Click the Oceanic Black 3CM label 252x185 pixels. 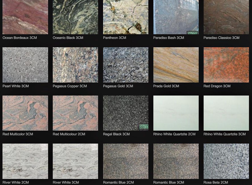click(x=68, y=38)
